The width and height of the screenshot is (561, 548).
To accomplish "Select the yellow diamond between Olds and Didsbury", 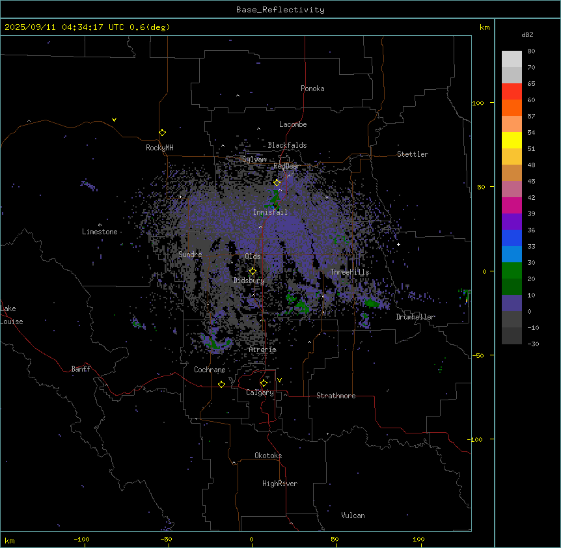I will click(x=253, y=271).
